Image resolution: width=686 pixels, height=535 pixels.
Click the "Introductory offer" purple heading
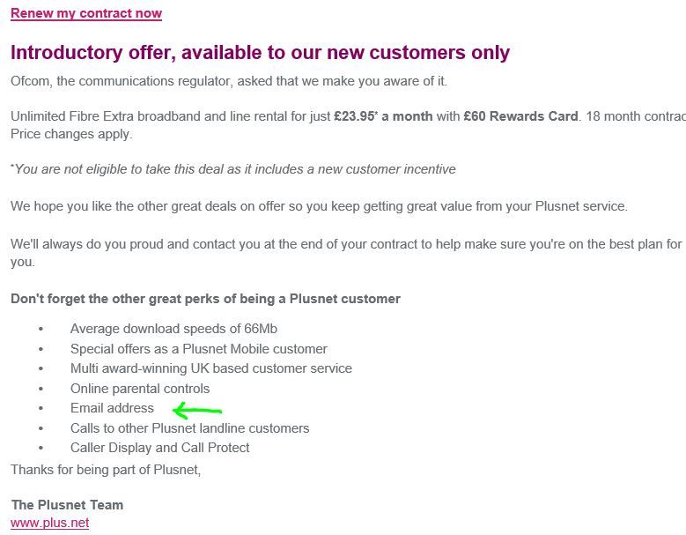[260, 52]
